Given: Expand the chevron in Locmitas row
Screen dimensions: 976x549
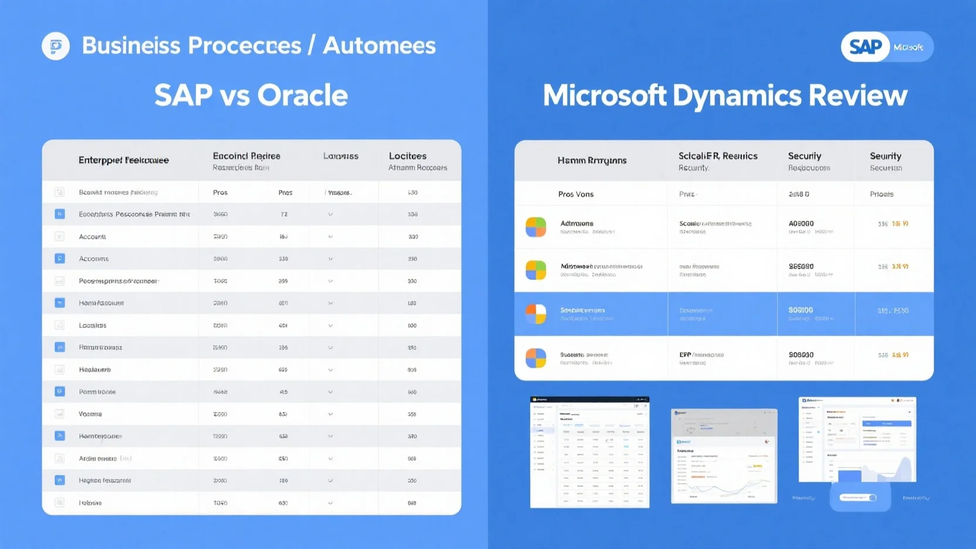Looking at the screenshot, I should tap(330, 326).
